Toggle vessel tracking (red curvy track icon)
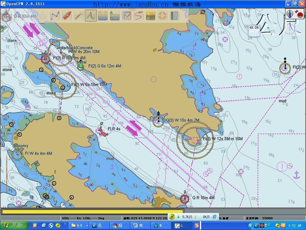Image resolution: width=306 pixels, height=230 pixels. pyautogui.click(x=139, y=16)
